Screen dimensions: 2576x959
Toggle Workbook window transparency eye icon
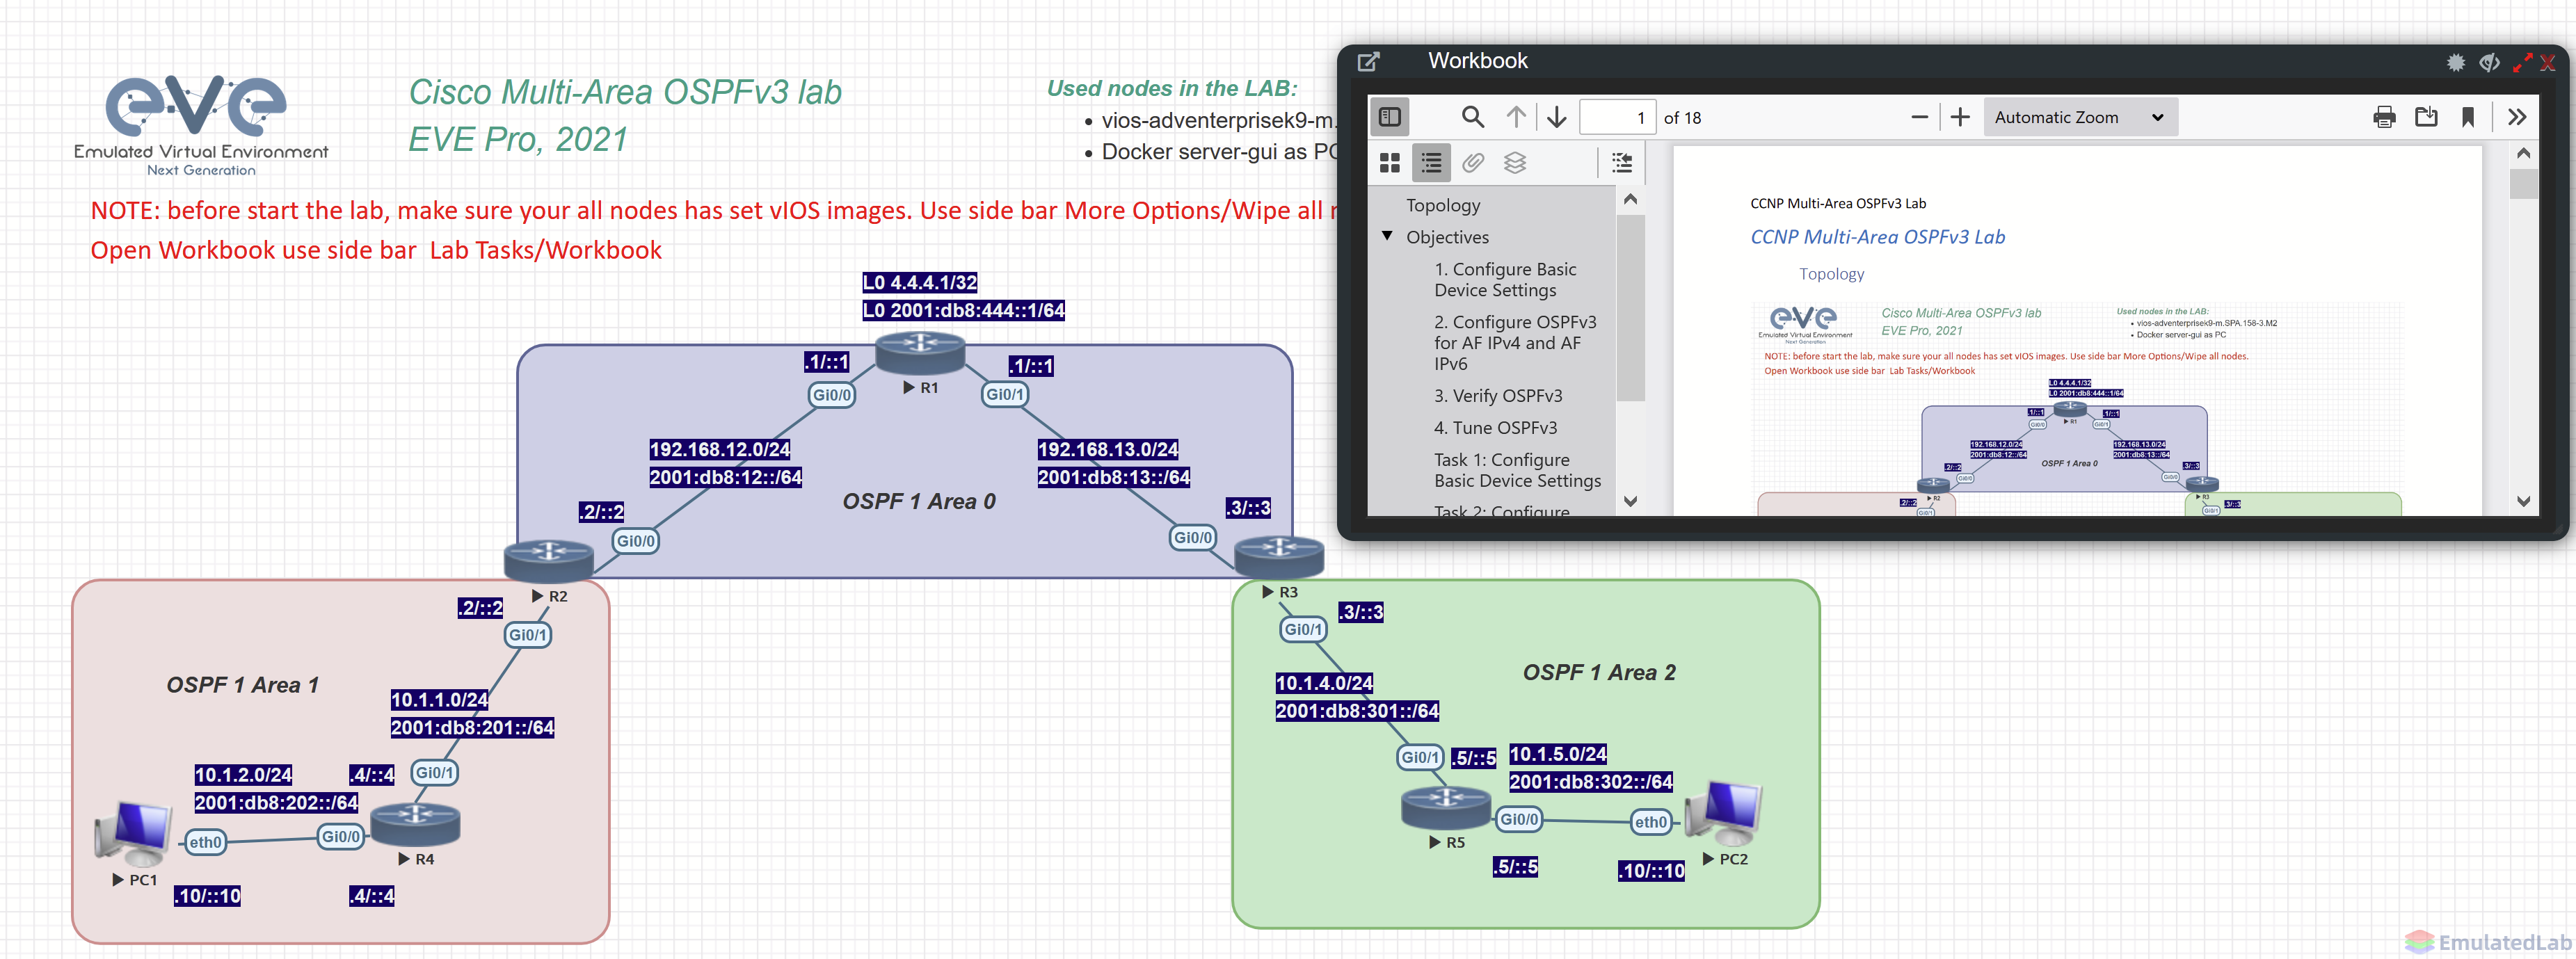(x=2489, y=63)
